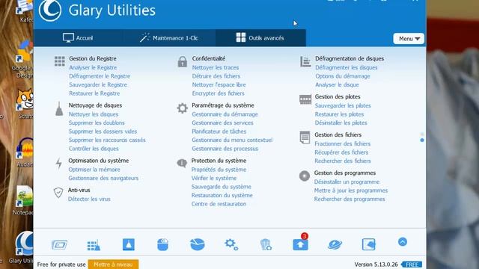Open Détruire des fichiers
This screenshot has height=269, width=479.
coord(216,76)
